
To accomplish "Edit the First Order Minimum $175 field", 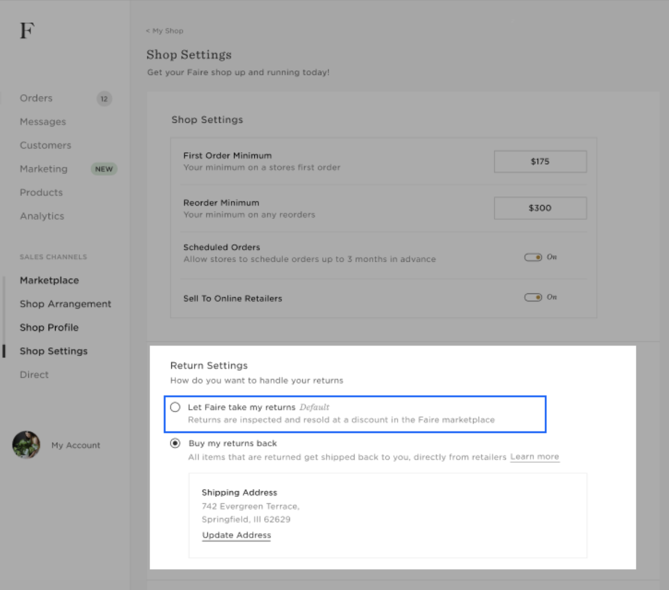I will [x=540, y=161].
